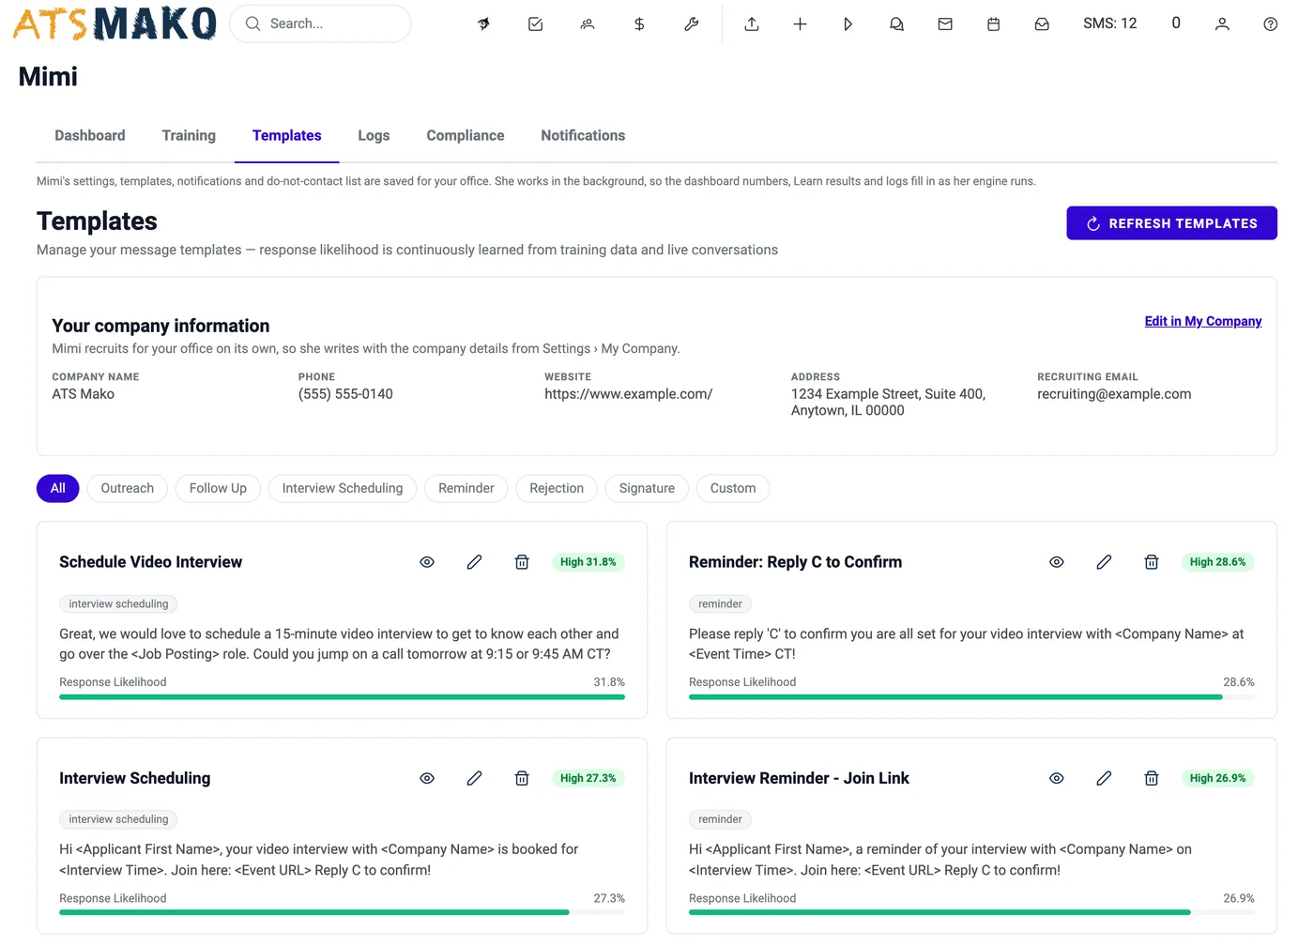
Task: Click the upload icon in top toolbar
Action: coord(752,24)
